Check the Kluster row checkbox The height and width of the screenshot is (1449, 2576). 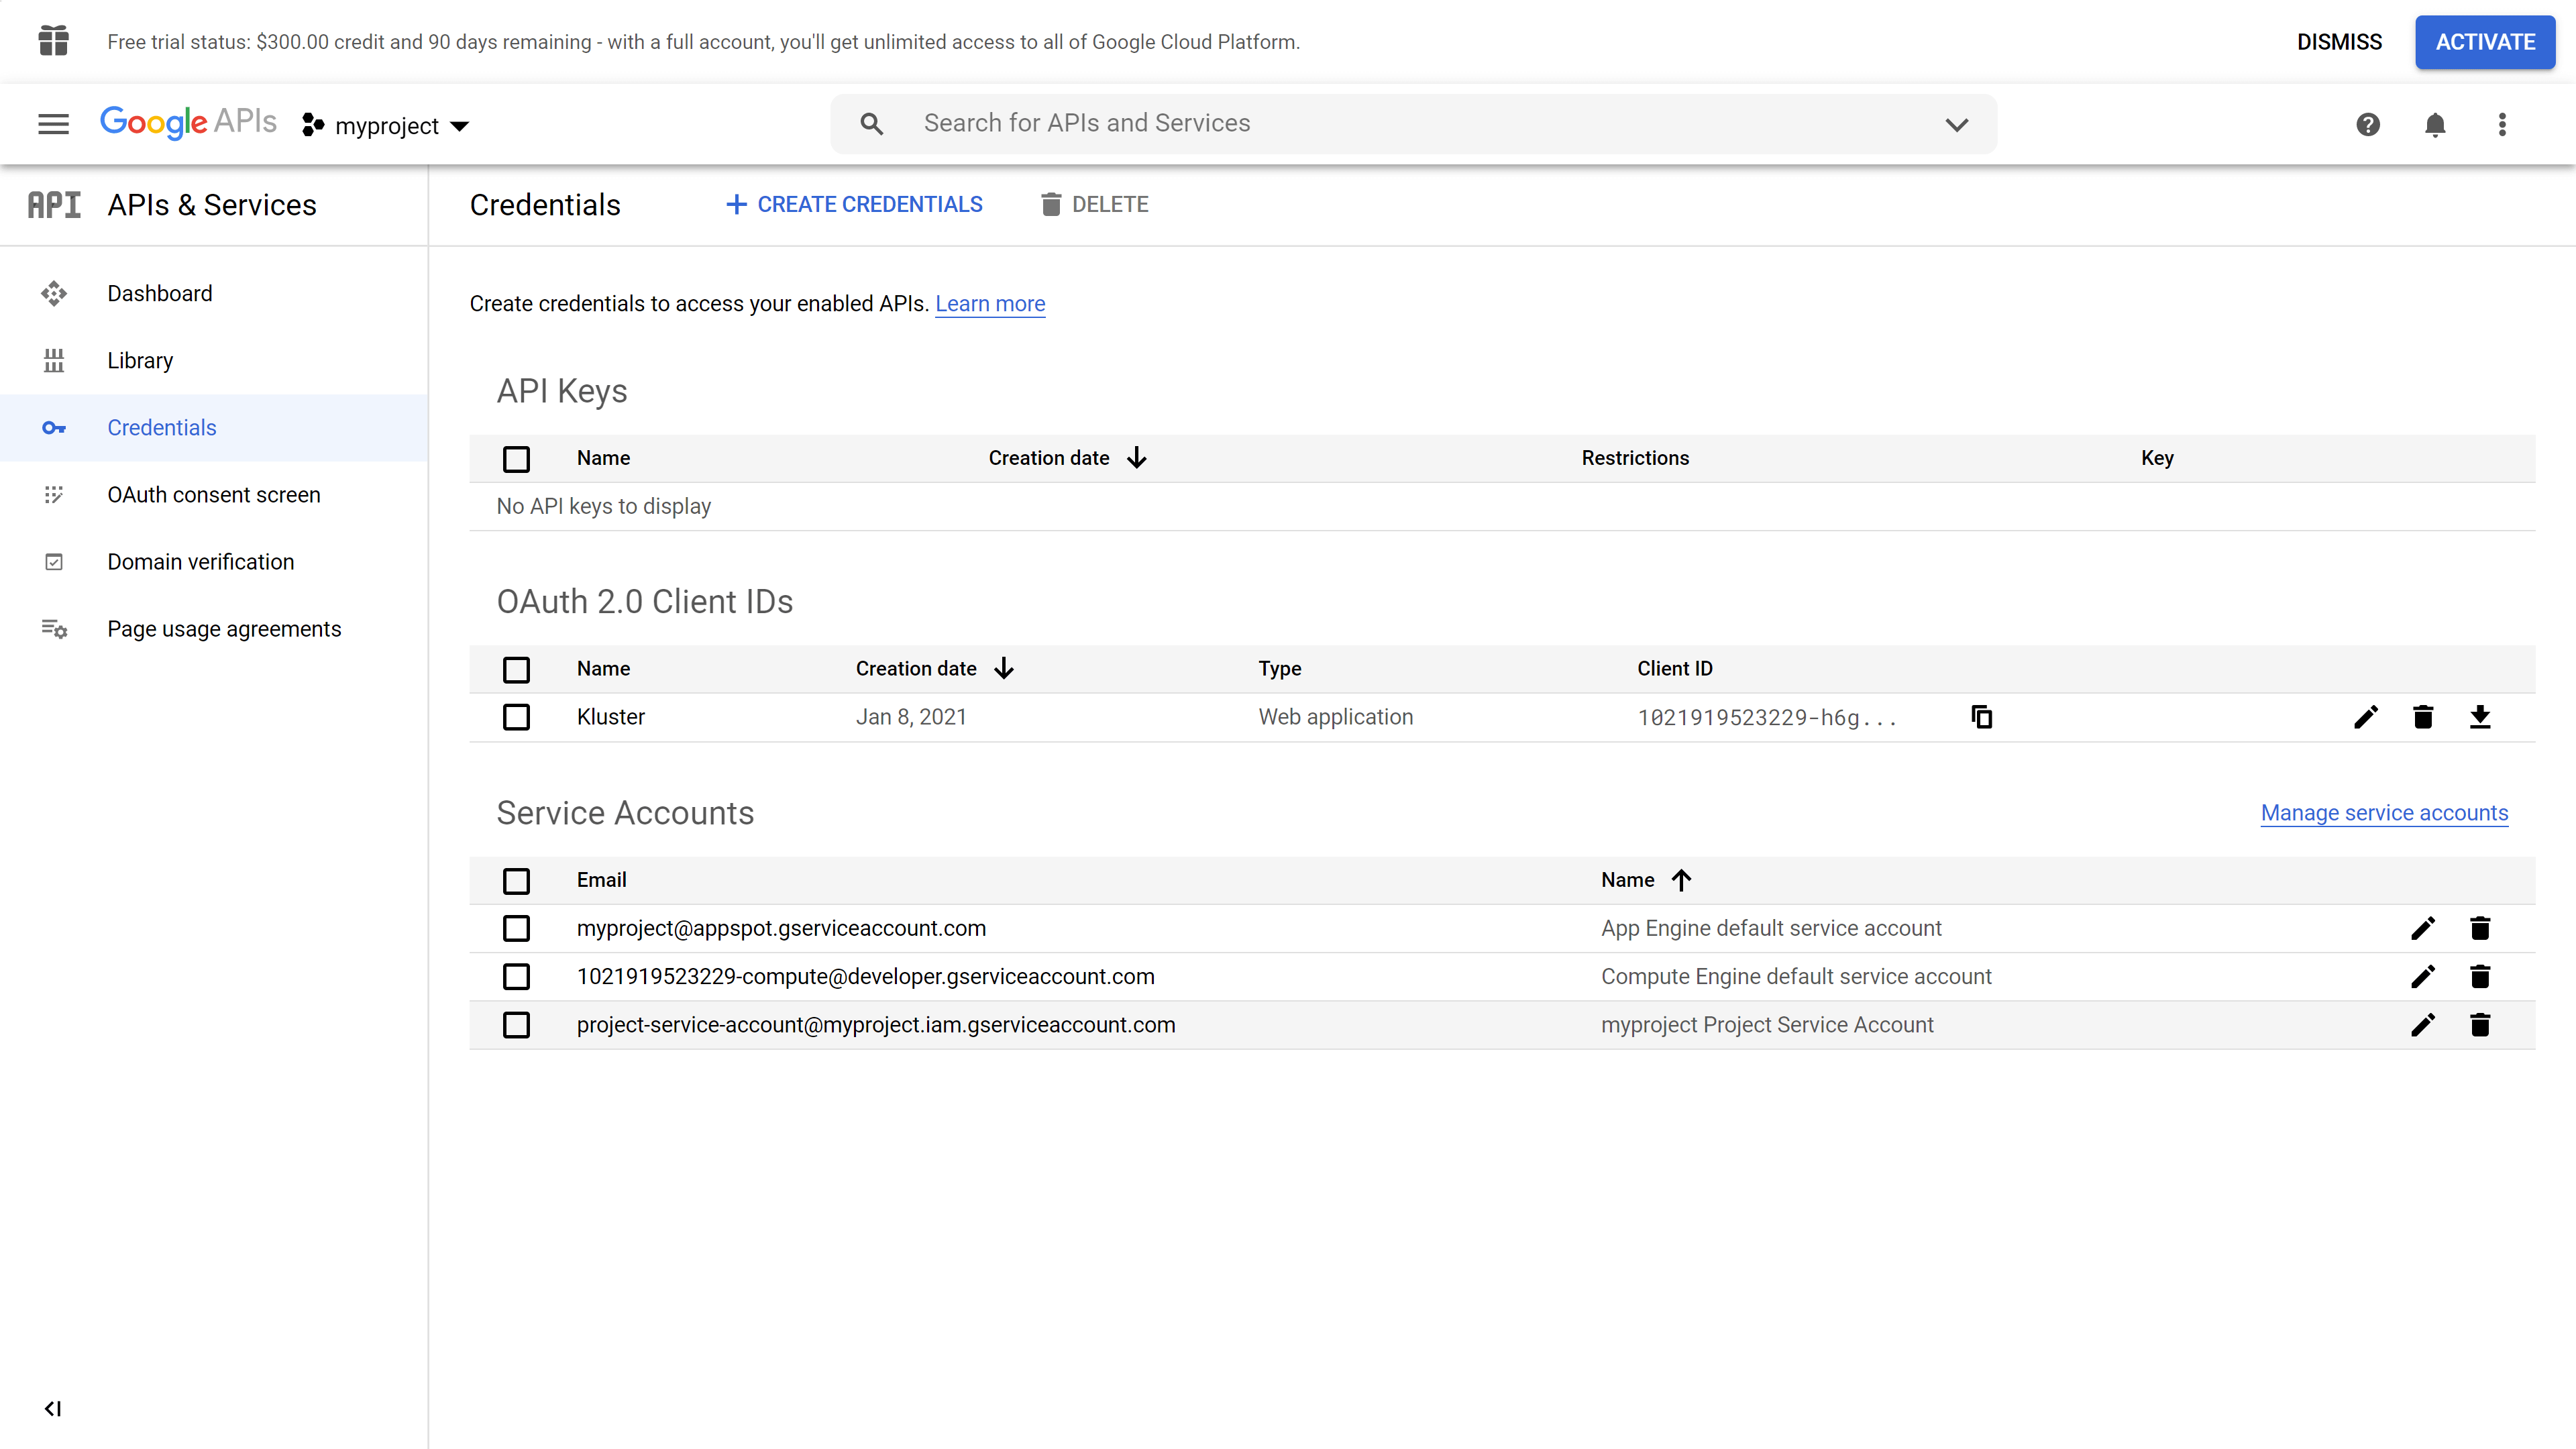pos(516,717)
